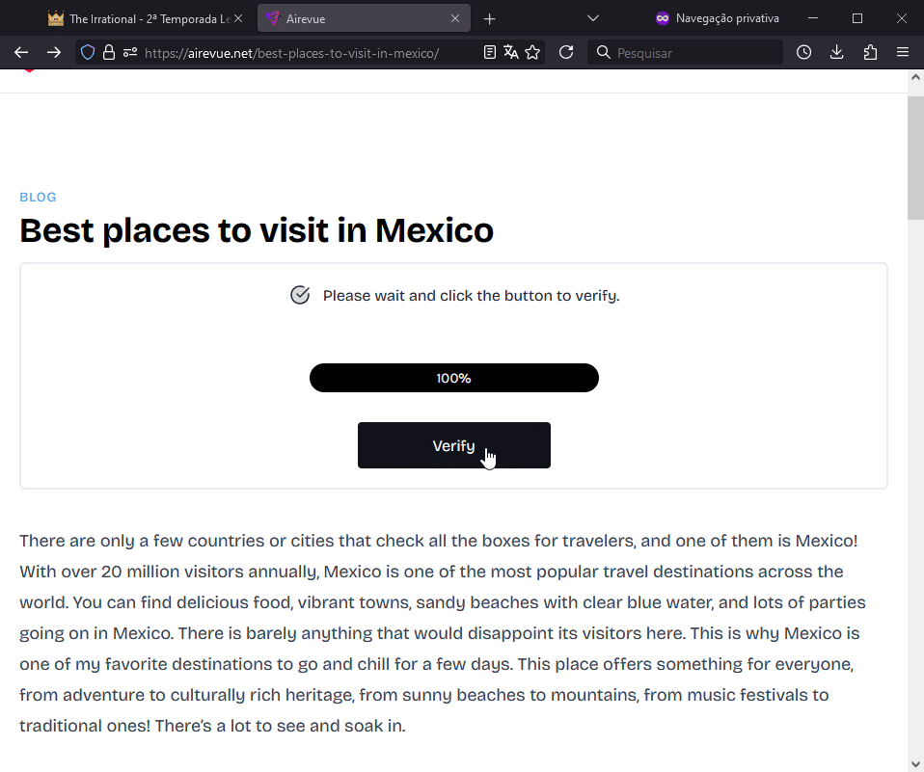Click the 100% progress bar
This screenshot has width=924, height=772.
point(453,378)
